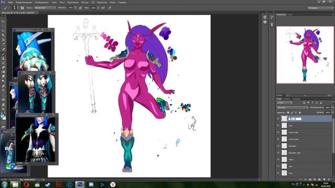Screen dimensions: 335x188
Task: Open Steam from the taskbar
Action: coord(48,184)
